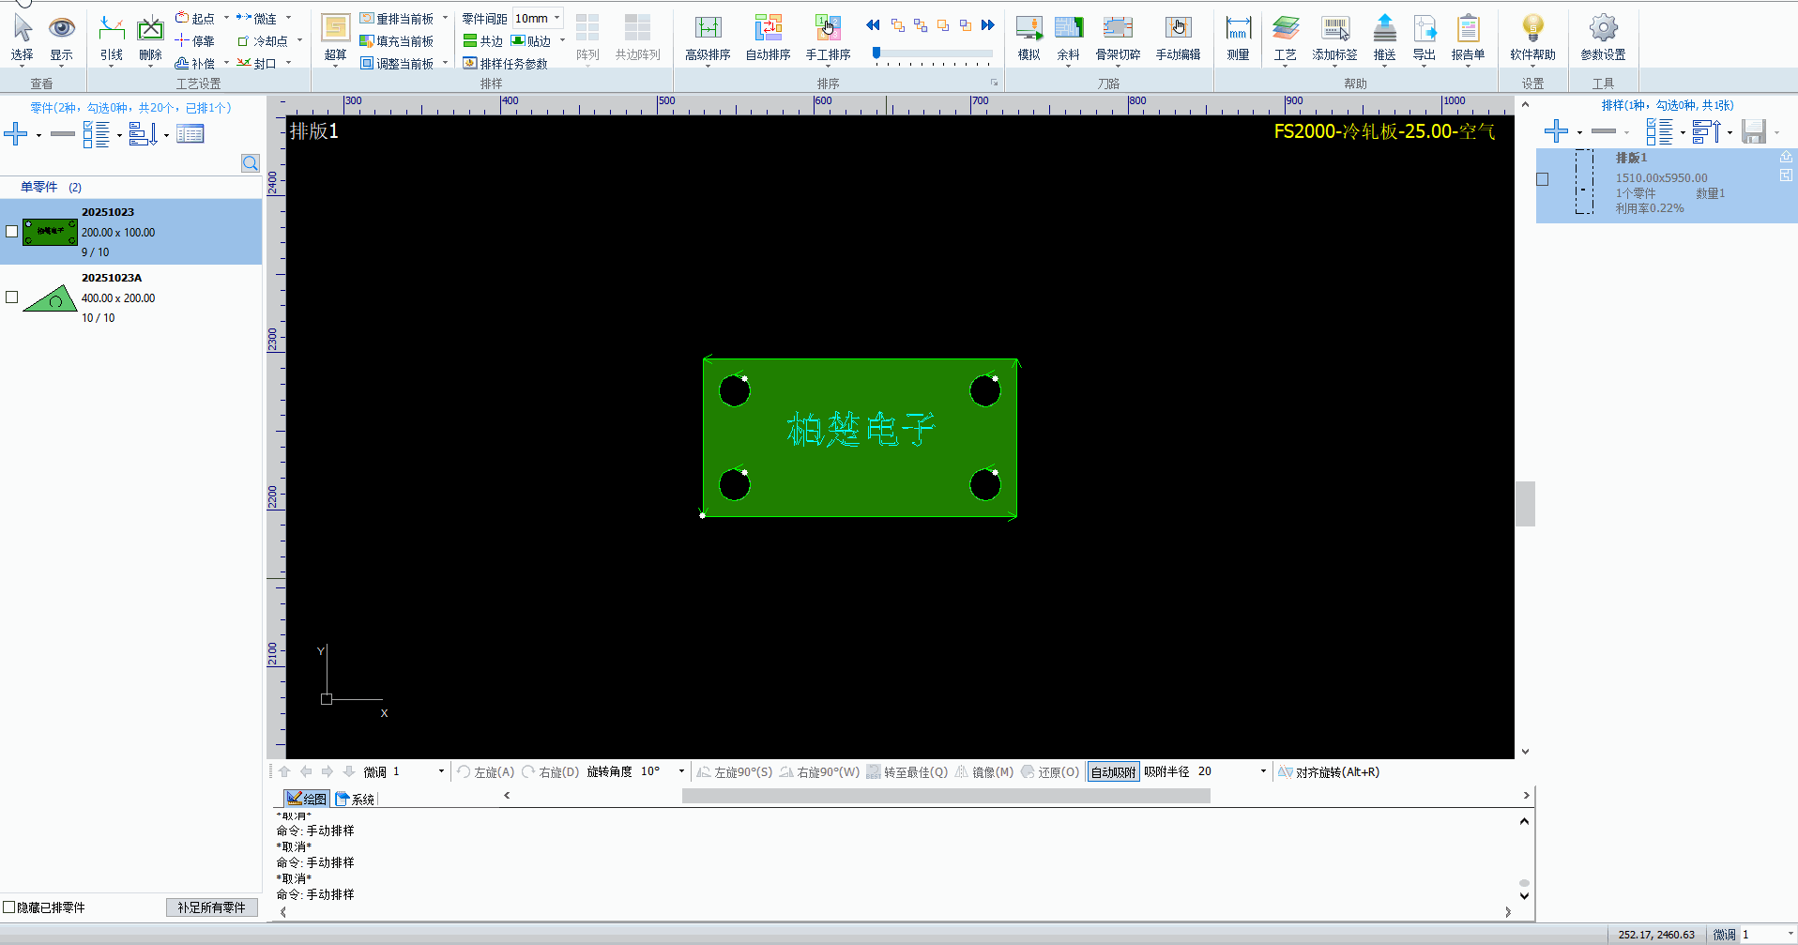The width and height of the screenshot is (1798, 945).
Task: Tick the checkbox beside part 20251023A
Action: coord(12,297)
